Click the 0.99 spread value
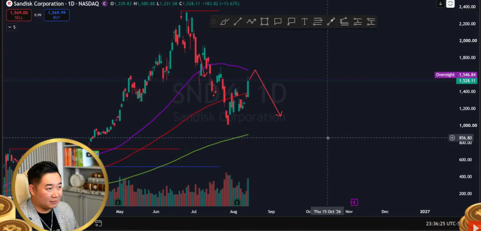 point(38,15)
